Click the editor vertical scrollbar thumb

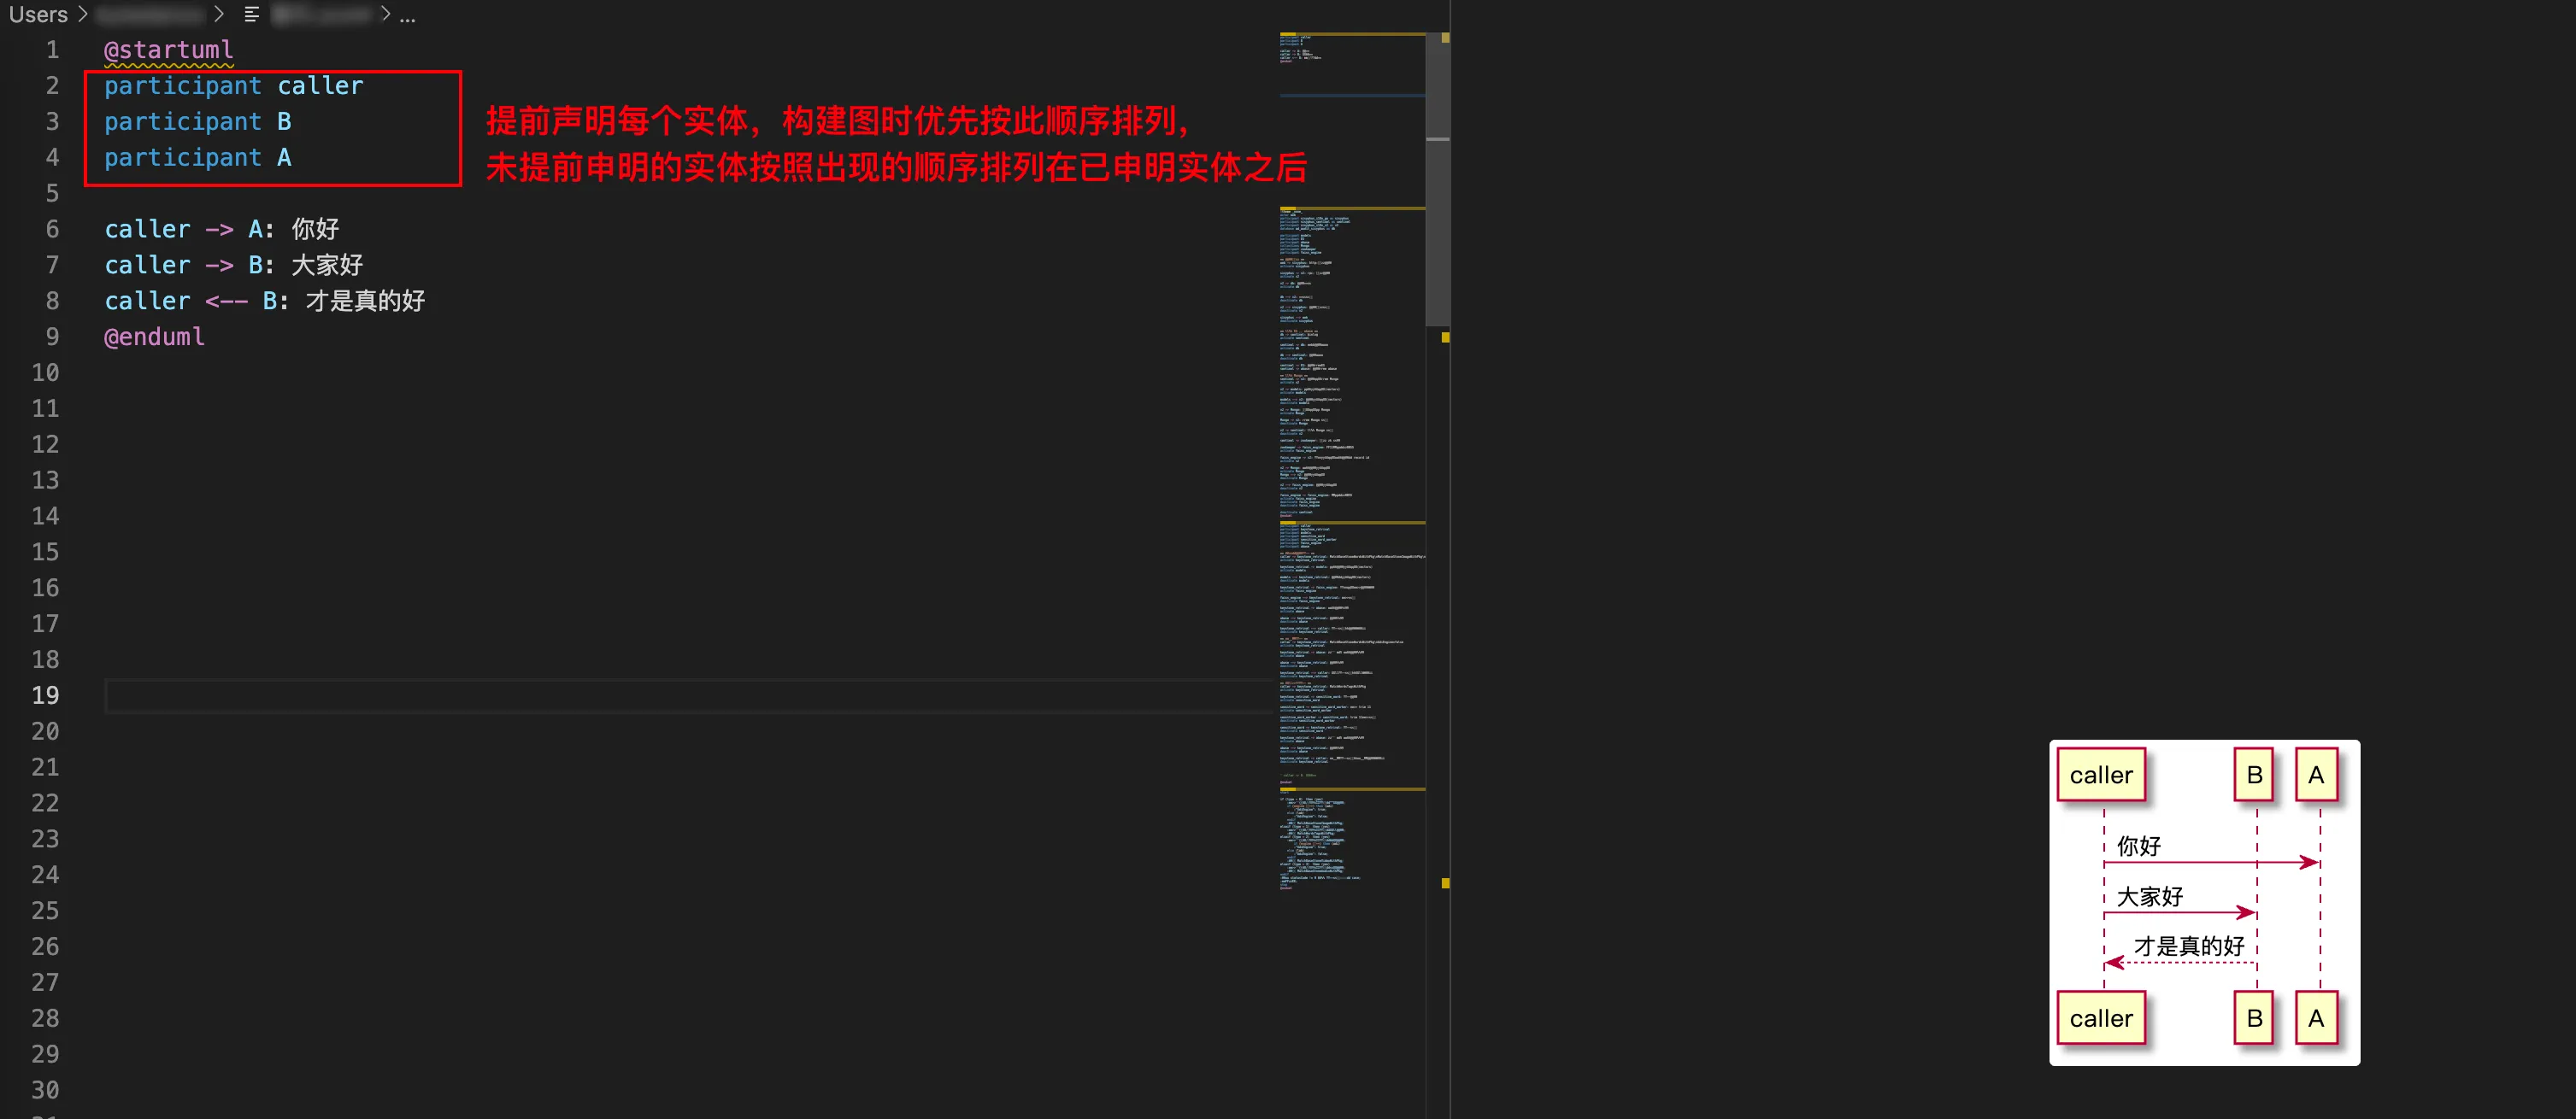pyautogui.click(x=1437, y=180)
